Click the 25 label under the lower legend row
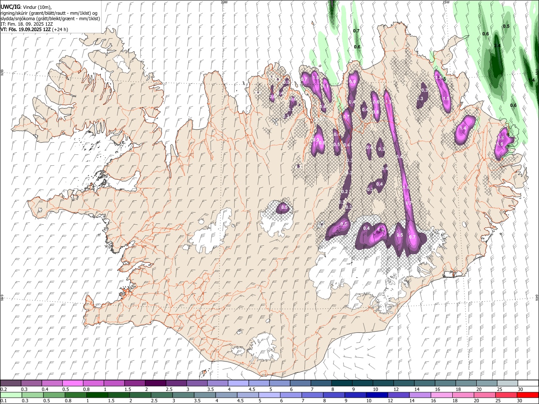This screenshot has height=404, width=539. click(498, 401)
